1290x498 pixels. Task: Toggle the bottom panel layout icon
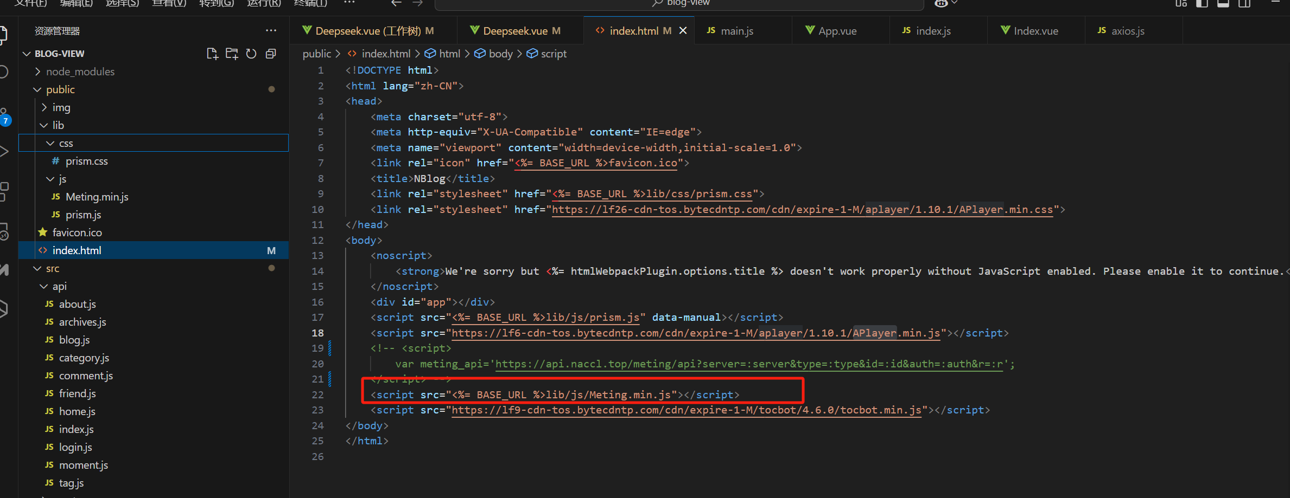1223,3
